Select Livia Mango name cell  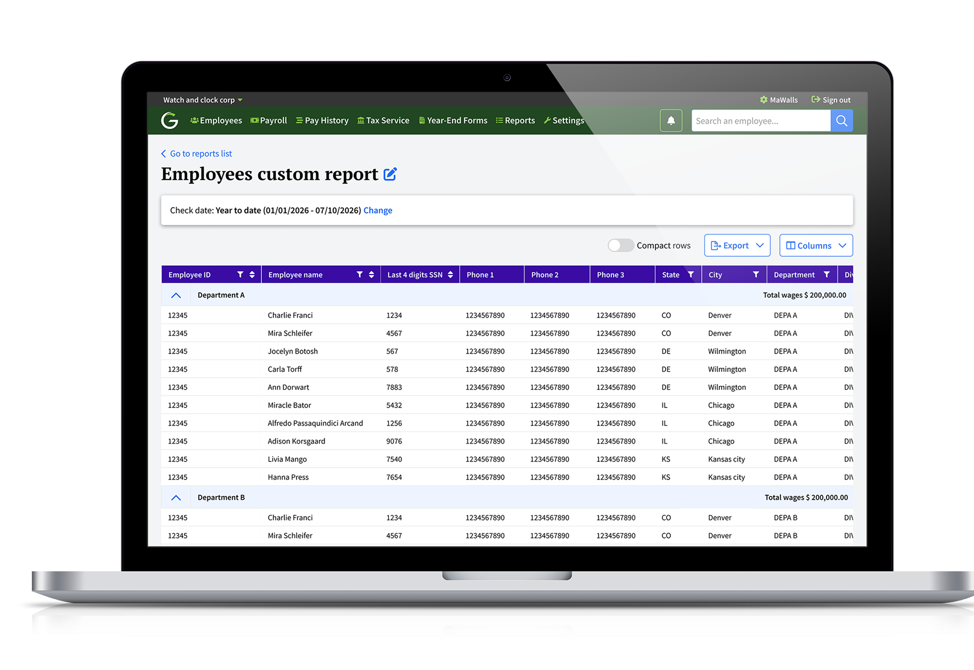pos(287,459)
